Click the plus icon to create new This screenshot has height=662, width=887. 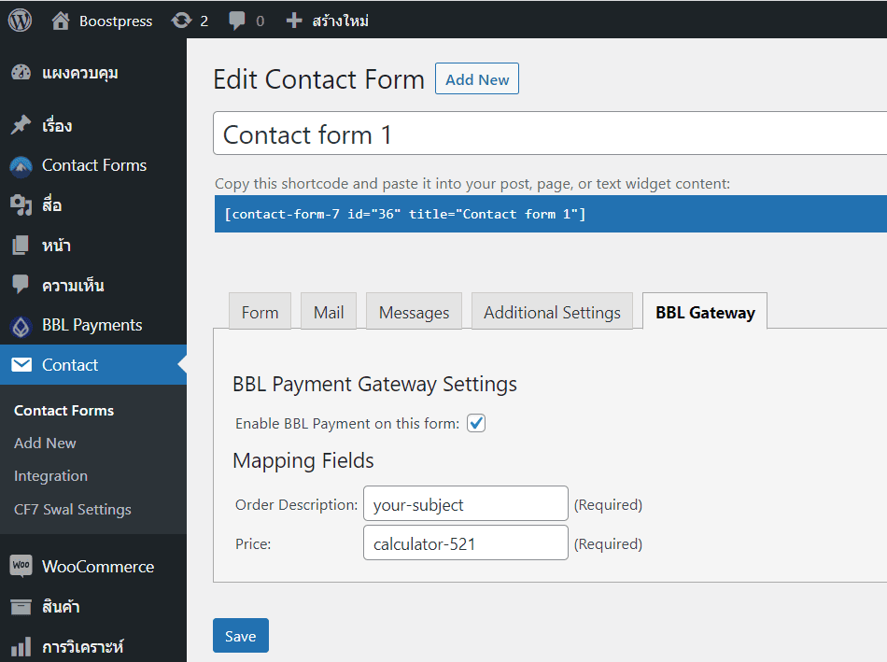click(294, 20)
